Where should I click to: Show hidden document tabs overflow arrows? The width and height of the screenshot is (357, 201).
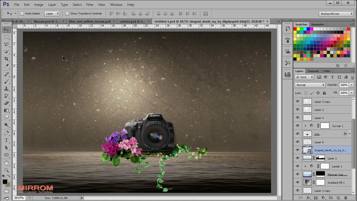pyautogui.click(x=278, y=21)
